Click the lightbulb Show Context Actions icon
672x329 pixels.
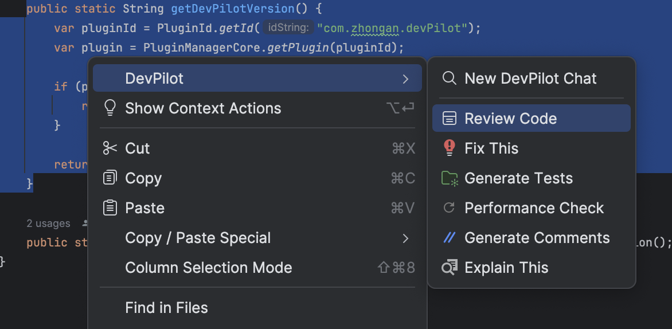coord(109,108)
